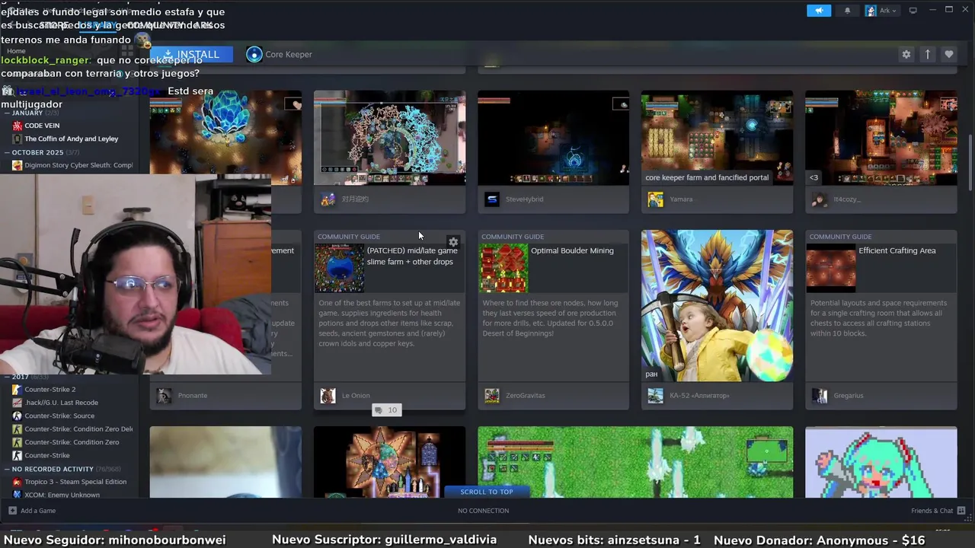975x548 pixels.
Task: Open the notifications bell
Action: [x=847, y=11]
